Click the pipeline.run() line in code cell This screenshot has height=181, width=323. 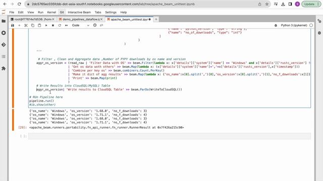[x=41, y=101]
